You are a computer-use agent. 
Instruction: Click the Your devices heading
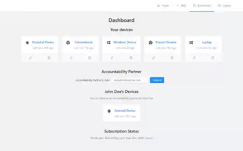click(x=121, y=30)
